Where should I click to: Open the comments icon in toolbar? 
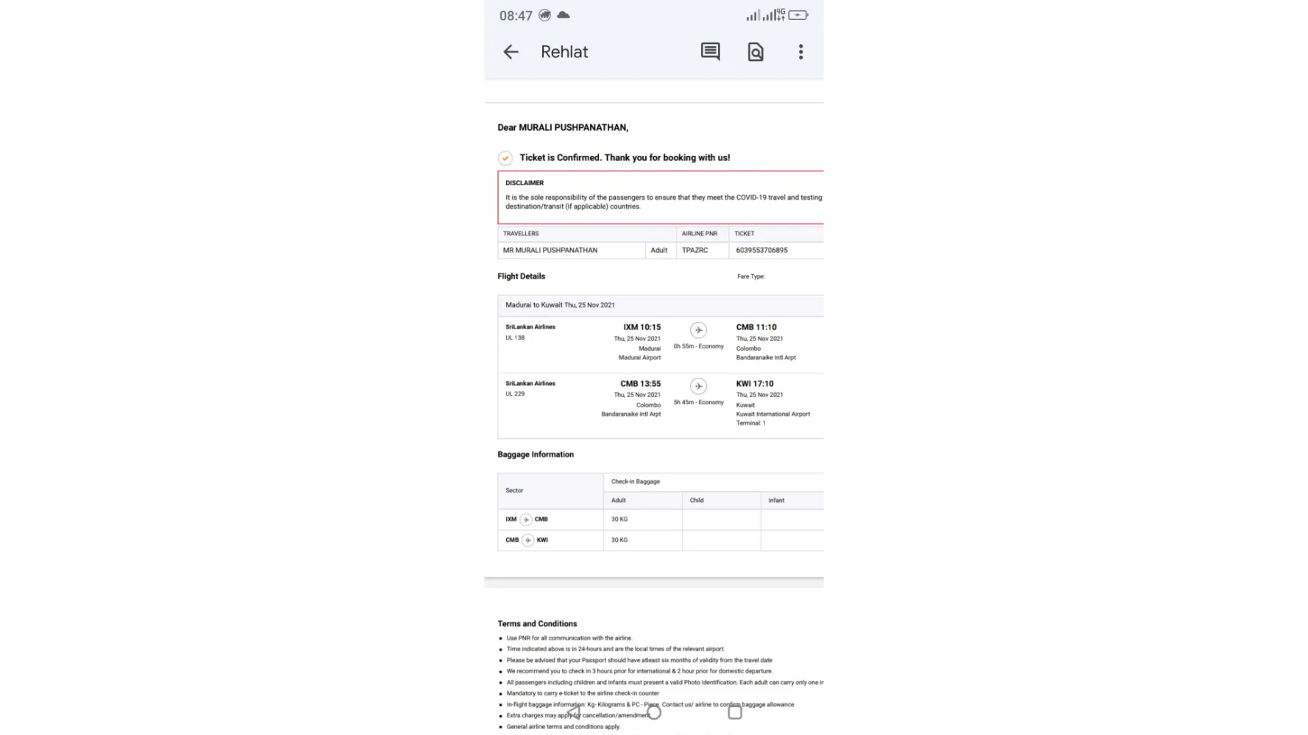coord(710,51)
